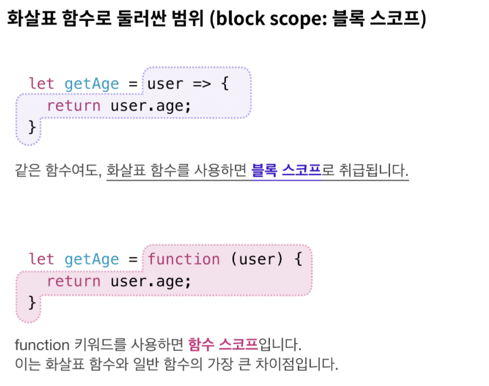
Task: Click the "function" keyword in the pink block
Action: [x=184, y=259]
